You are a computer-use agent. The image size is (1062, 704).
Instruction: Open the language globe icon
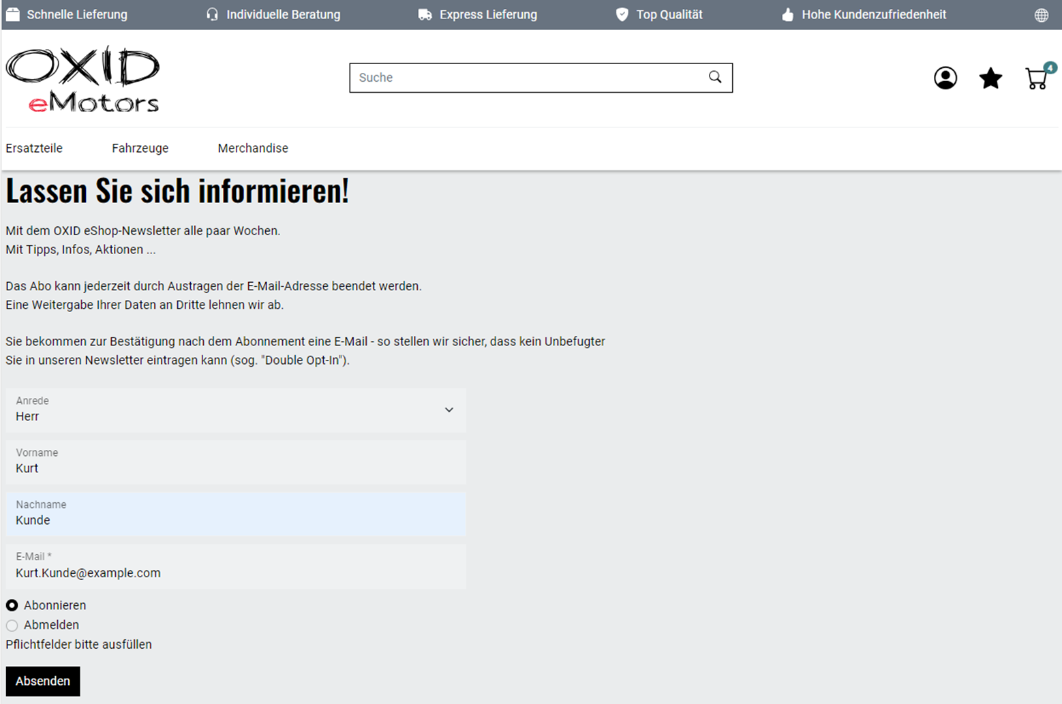[1042, 15]
